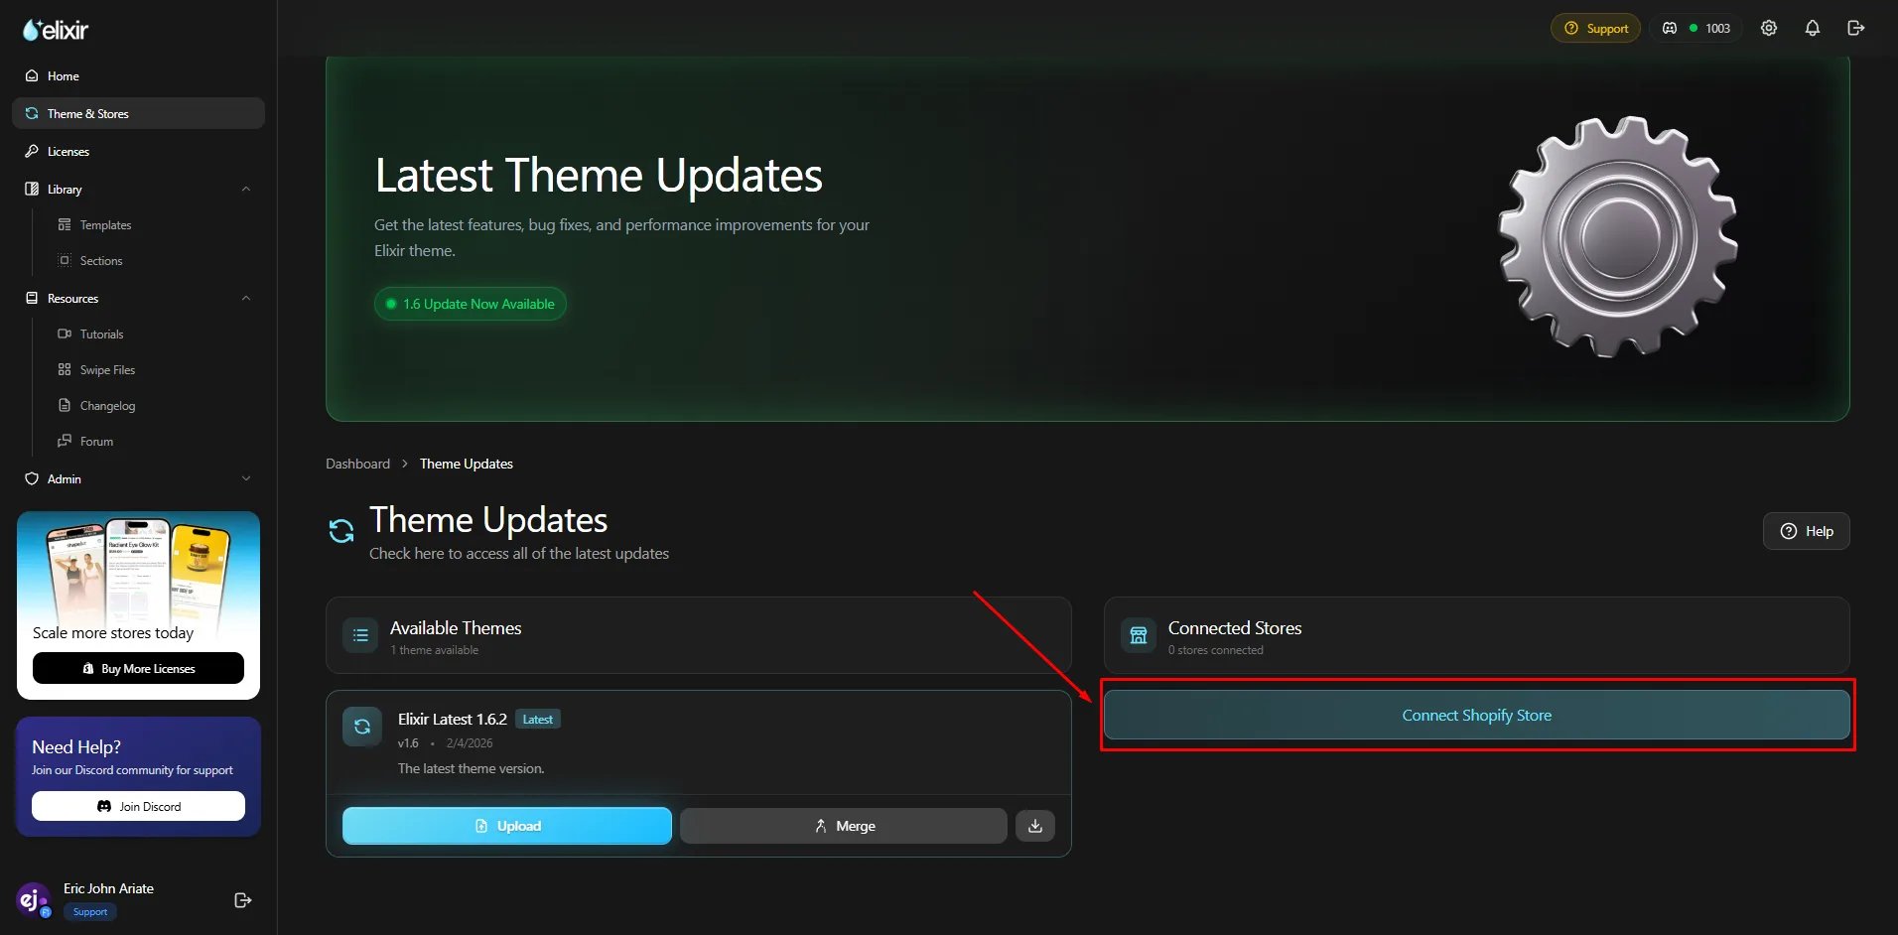Viewport: 1898px width, 935px height.
Task: Click the Merge button
Action: 844,826
